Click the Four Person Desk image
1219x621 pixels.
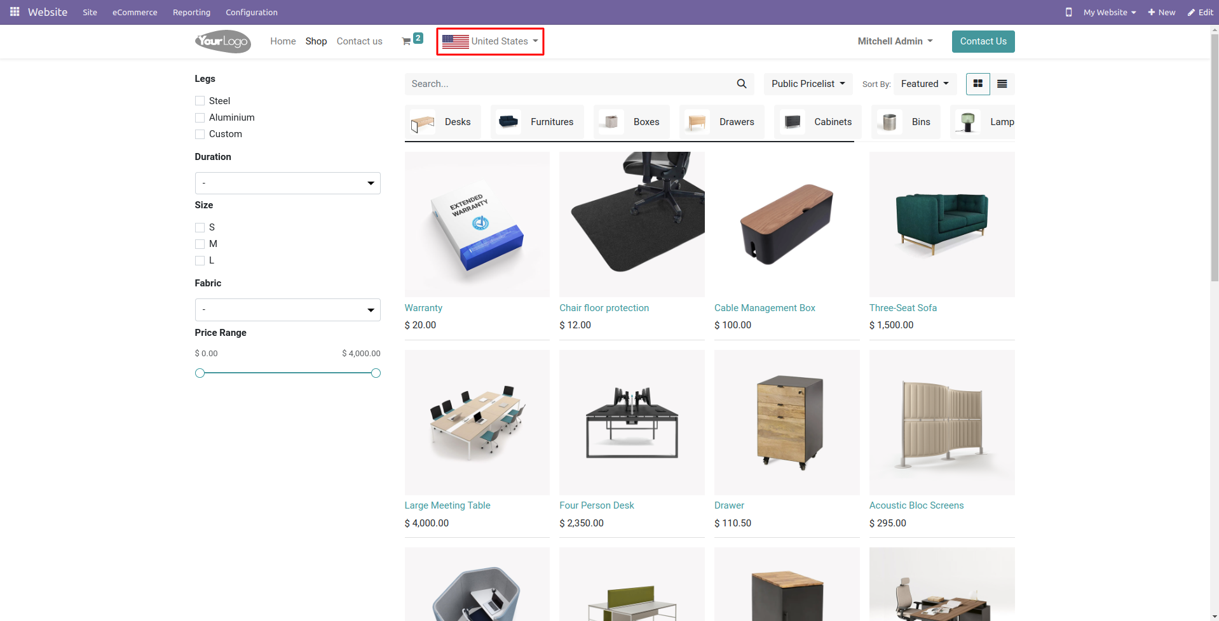[x=632, y=422]
